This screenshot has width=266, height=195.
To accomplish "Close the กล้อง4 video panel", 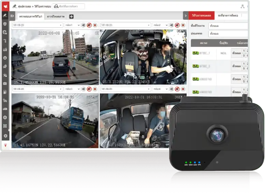I will coord(183,89).
